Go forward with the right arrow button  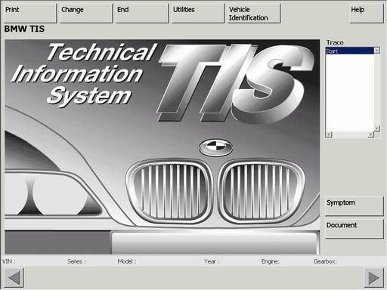coord(374,278)
